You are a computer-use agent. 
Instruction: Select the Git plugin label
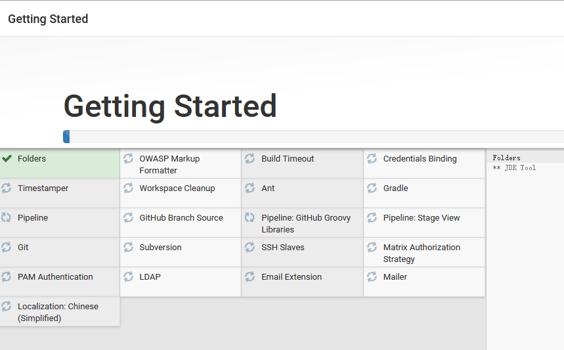[23, 247]
